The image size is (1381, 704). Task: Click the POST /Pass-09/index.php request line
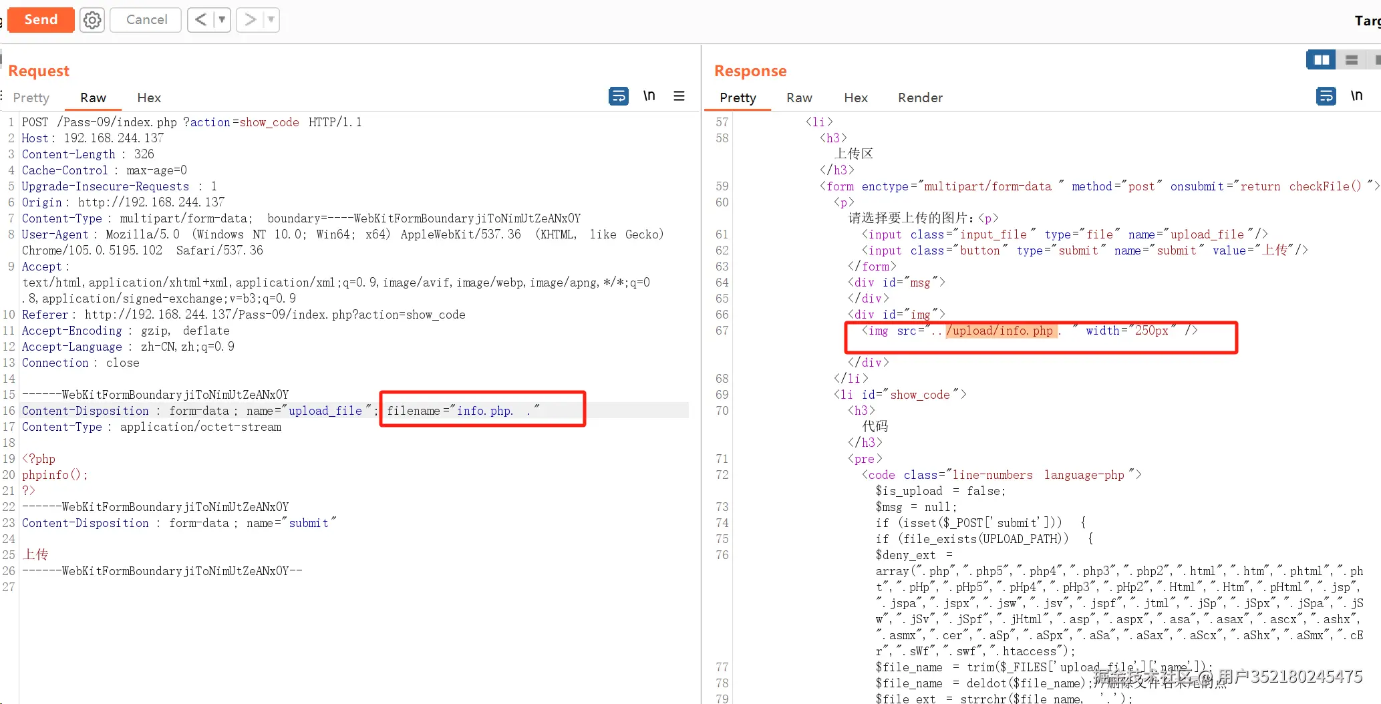(x=192, y=122)
